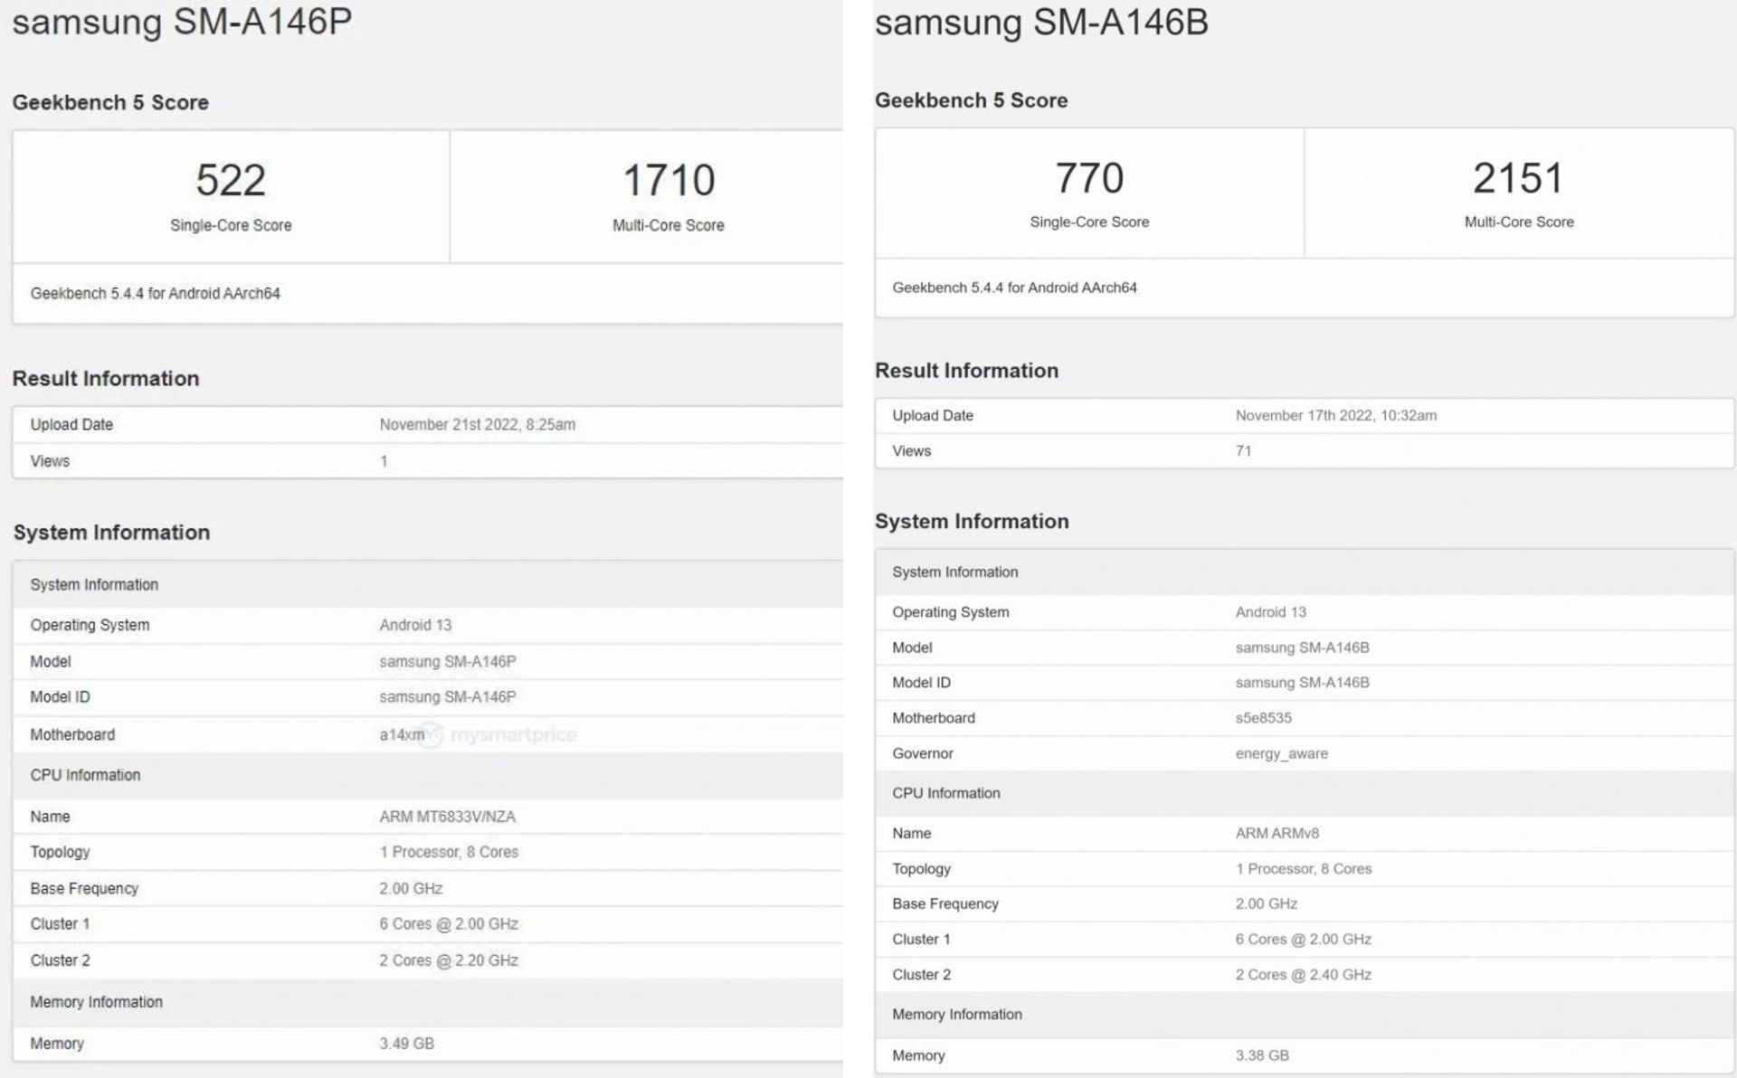
Task: Select the 2151 multi-core score
Action: pyautogui.click(x=1518, y=177)
